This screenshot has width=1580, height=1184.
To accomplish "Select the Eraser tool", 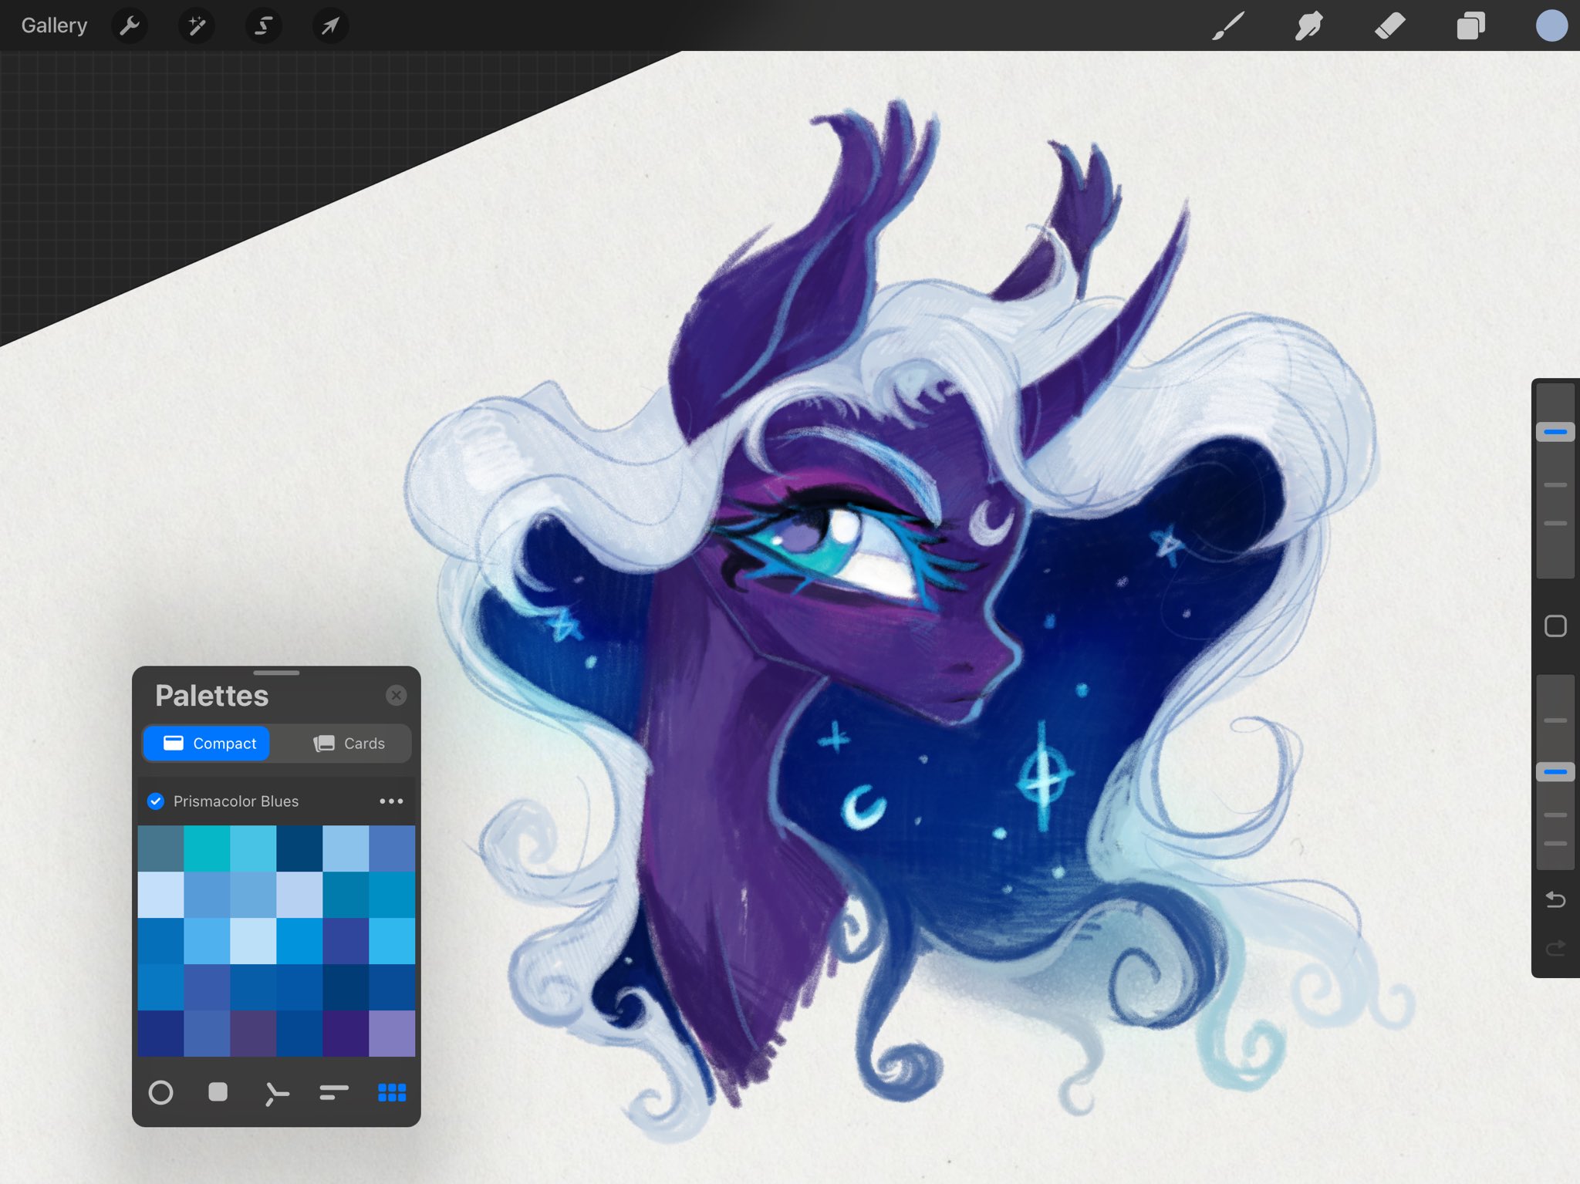I will click(1389, 26).
